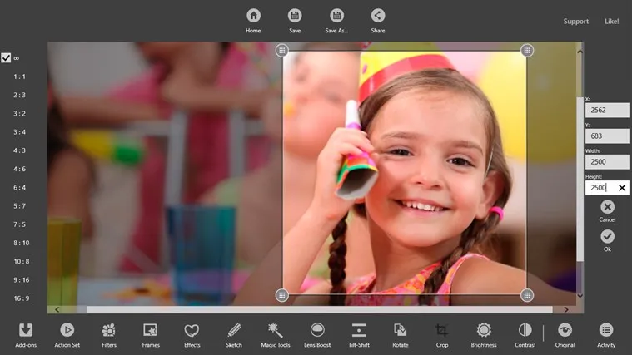This screenshot has height=355, width=632.
Task: Clear the Height field with X
Action: 622,188
